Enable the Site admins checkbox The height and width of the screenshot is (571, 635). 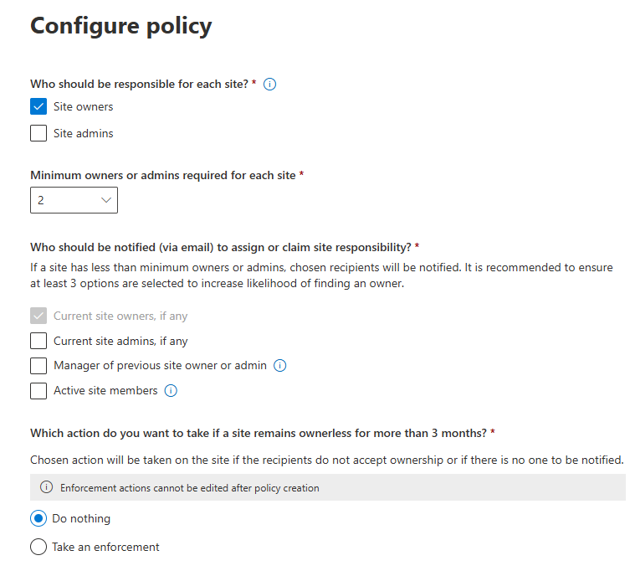[x=38, y=133]
